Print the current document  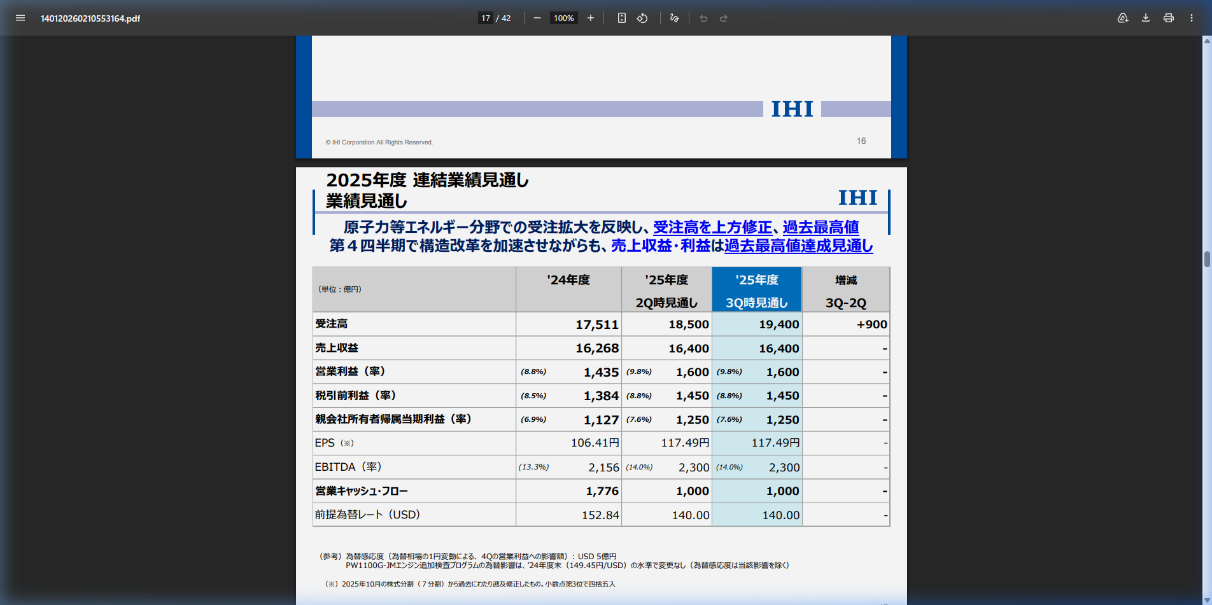1168,18
